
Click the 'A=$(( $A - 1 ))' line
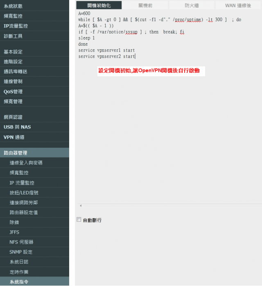96,26
